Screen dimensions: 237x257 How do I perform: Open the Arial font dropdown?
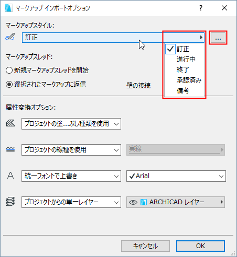click(x=176, y=176)
